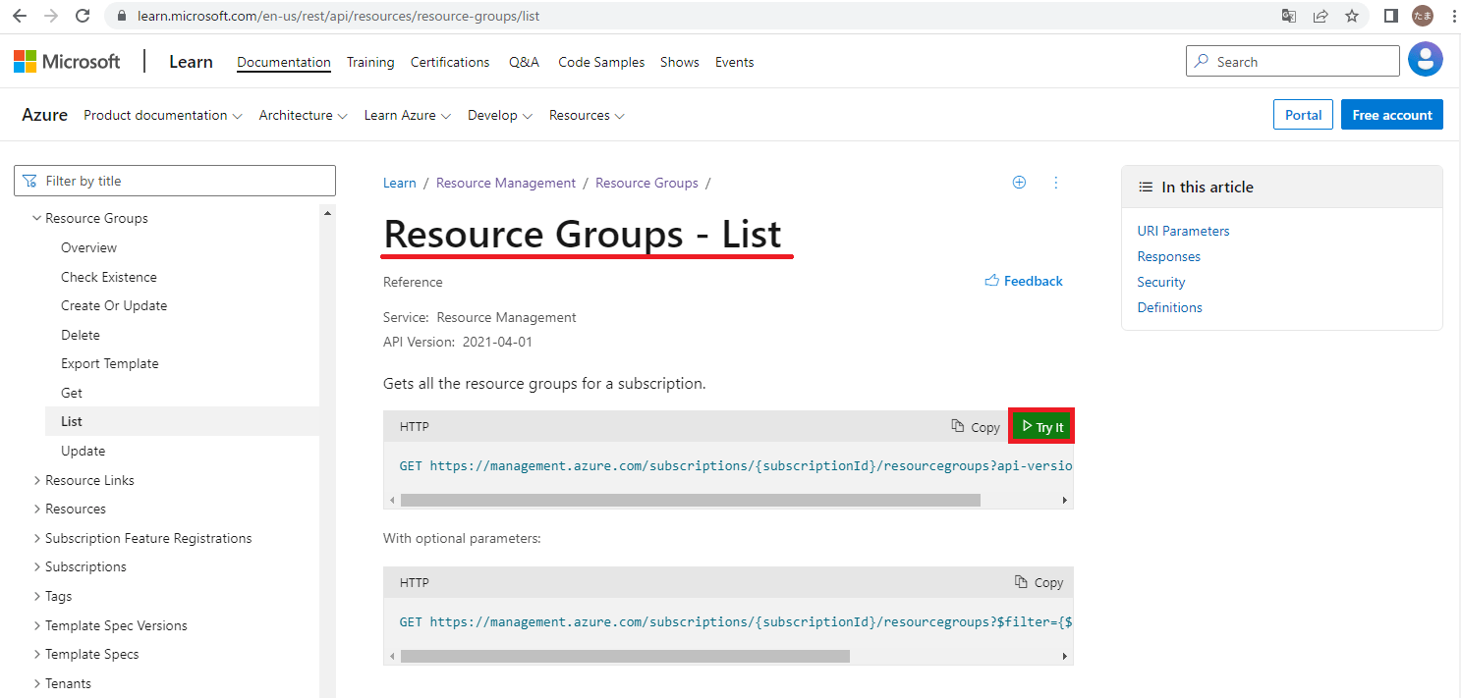Click the Azure product link
The width and height of the screenshot is (1461, 698).
45,115
